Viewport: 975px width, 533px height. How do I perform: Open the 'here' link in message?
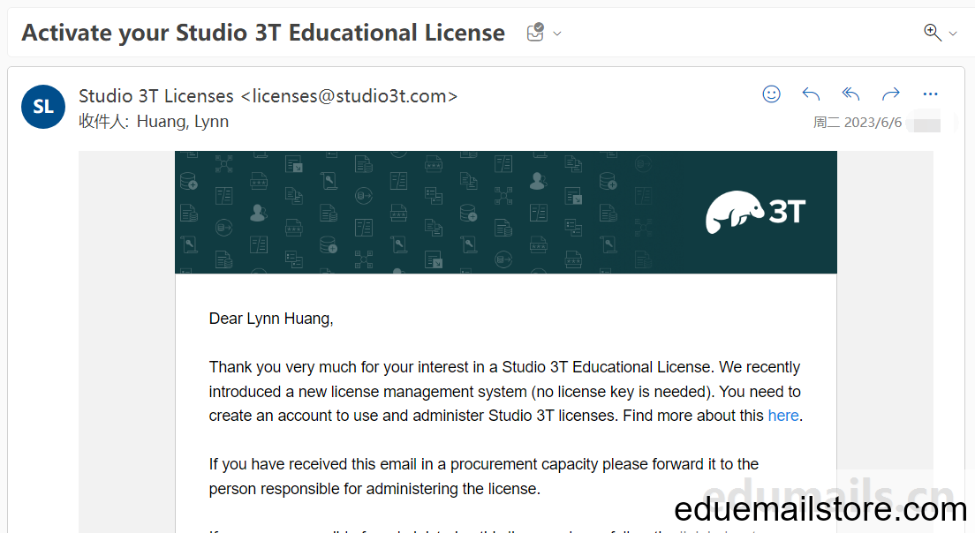click(x=782, y=416)
